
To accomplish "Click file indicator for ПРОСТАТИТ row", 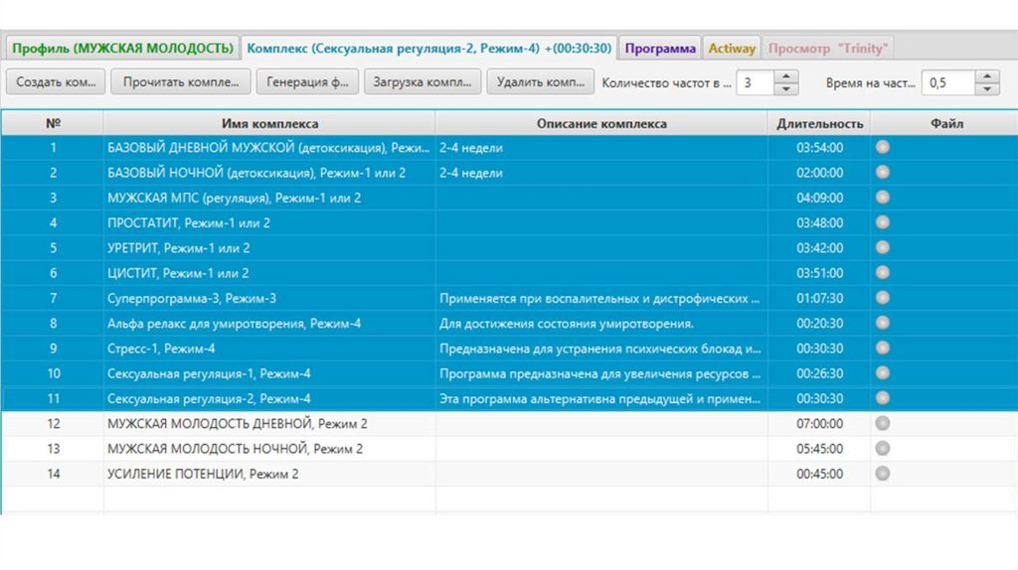I will (x=883, y=222).
